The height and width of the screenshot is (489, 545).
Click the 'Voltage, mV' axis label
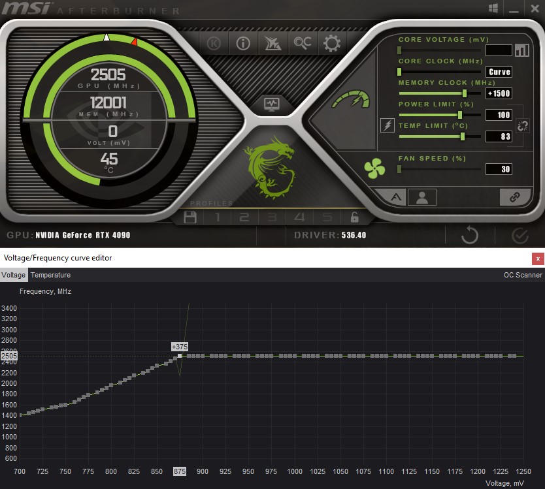(504, 483)
